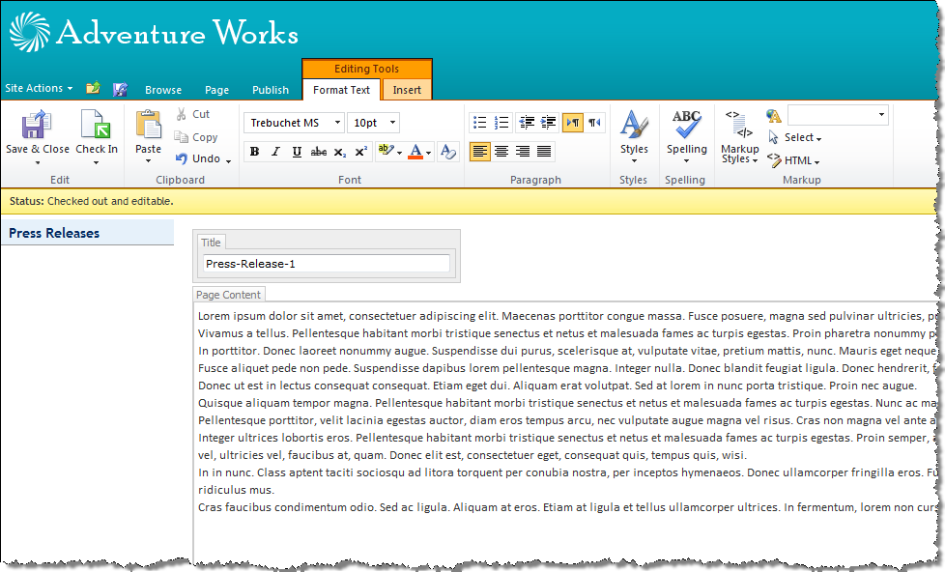Viewport: 945px width, 572px height.
Task: Click the Check In icon
Action: [96, 125]
